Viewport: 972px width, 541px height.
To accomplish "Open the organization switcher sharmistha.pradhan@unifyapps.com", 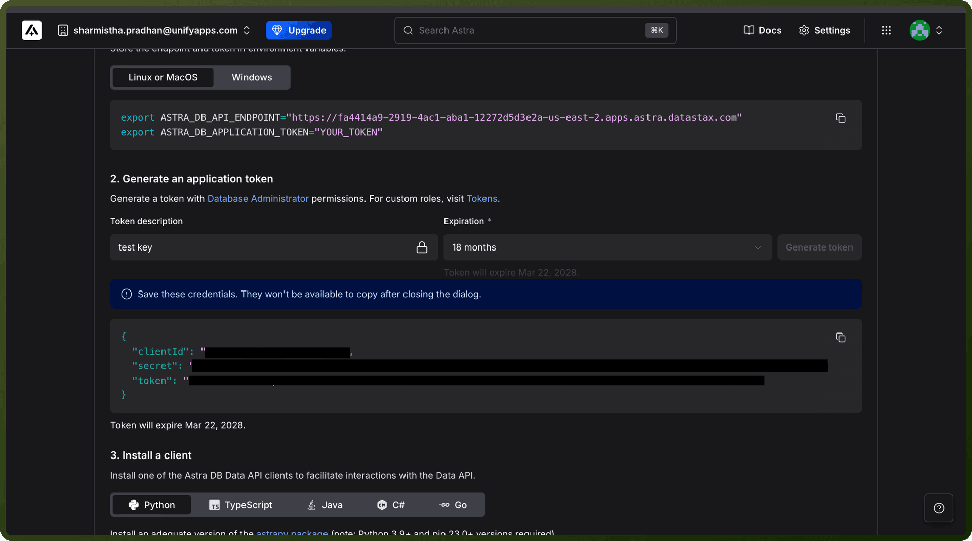I will (154, 30).
